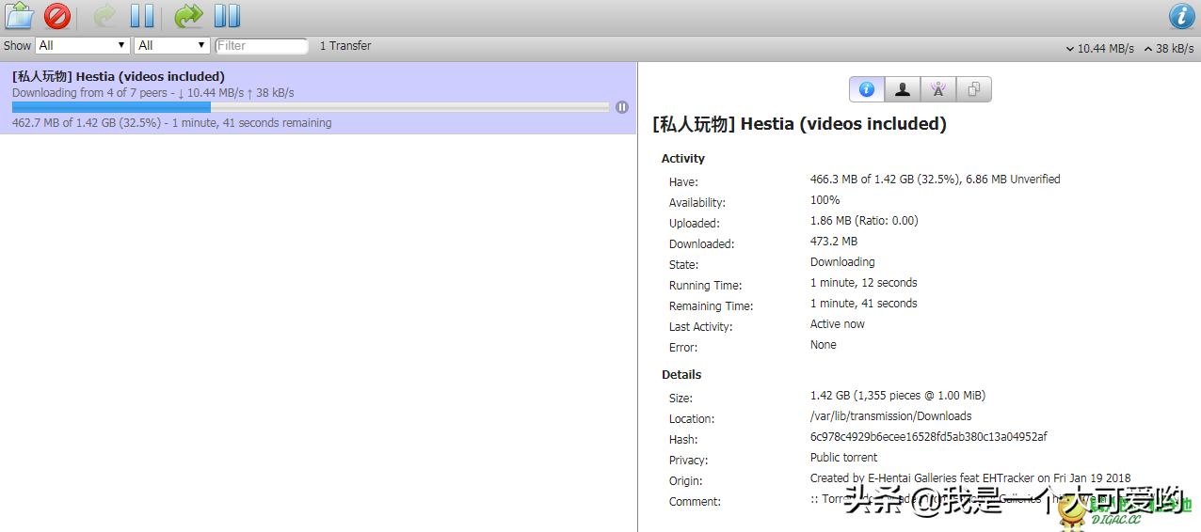This screenshot has width=1201, height=532.
Task: Start the selected torrents
Action: (x=105, y=16)
